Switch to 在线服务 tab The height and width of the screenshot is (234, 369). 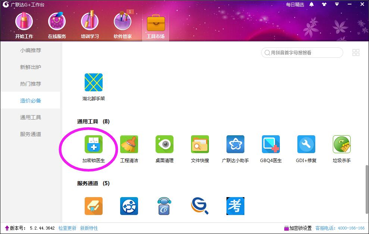click(57, 25)
